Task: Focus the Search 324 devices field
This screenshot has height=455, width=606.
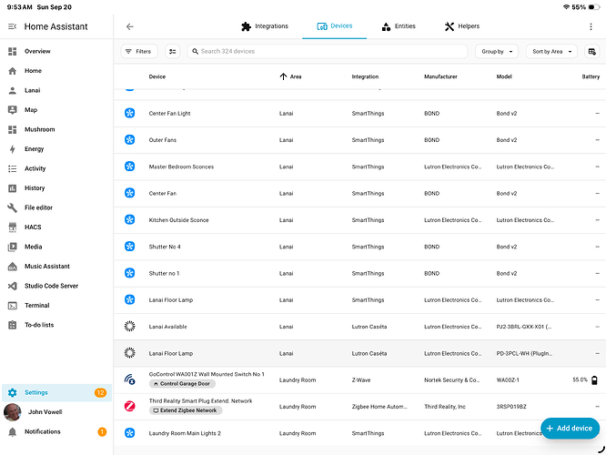Action: tap(328, 51)
